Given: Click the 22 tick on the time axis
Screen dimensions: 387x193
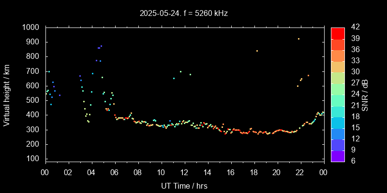Looking at the screenshot, I should pos(300,172).
